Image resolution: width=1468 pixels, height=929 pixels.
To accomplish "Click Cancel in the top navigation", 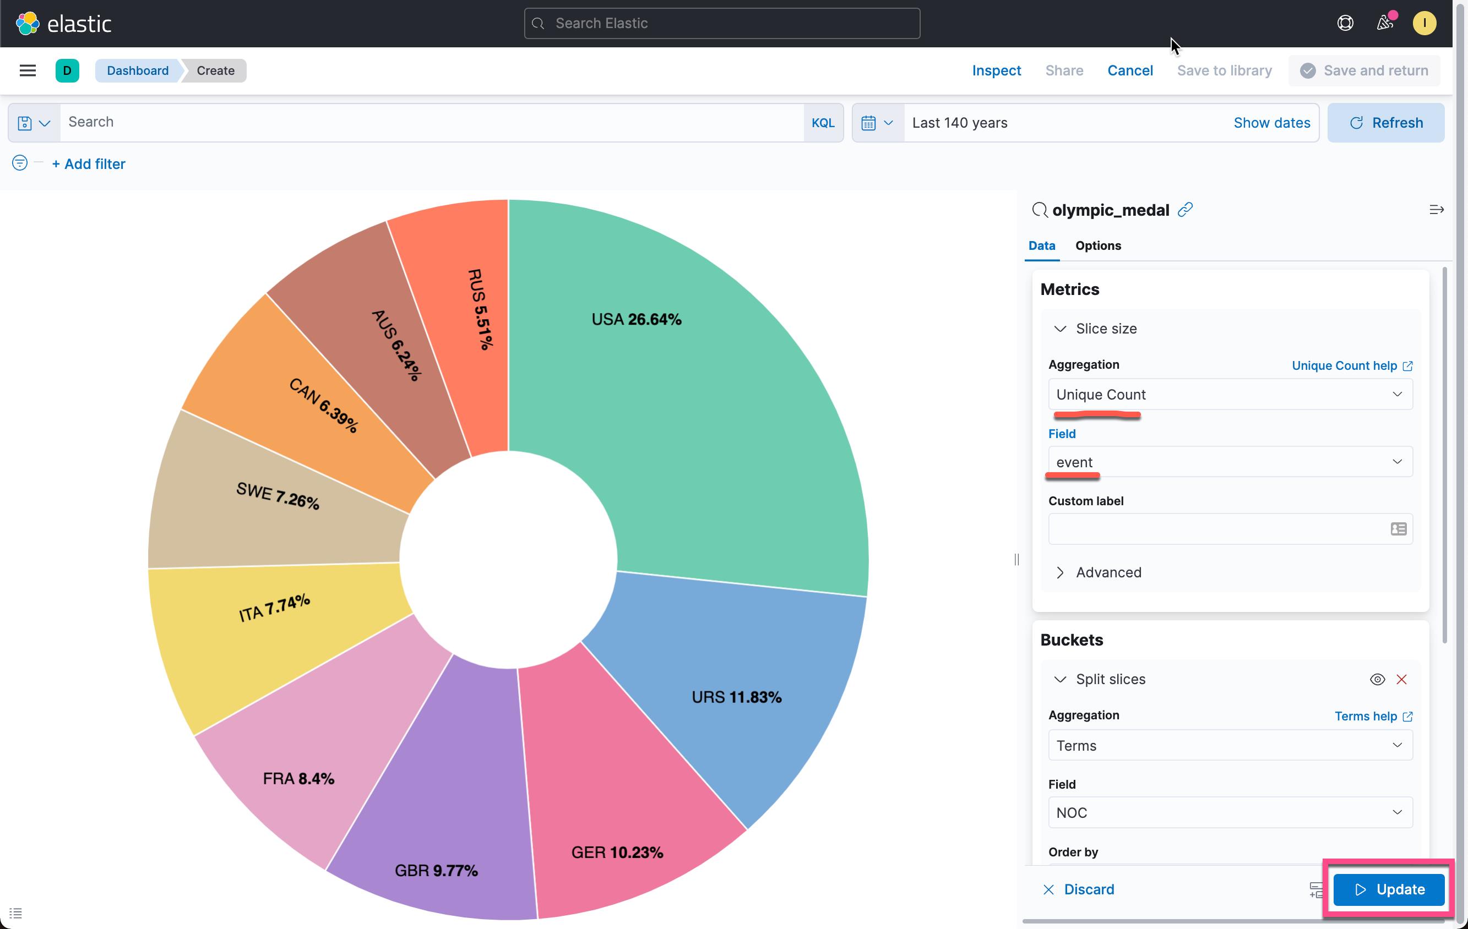I will pyautogui.click(x=1130, y=70).
